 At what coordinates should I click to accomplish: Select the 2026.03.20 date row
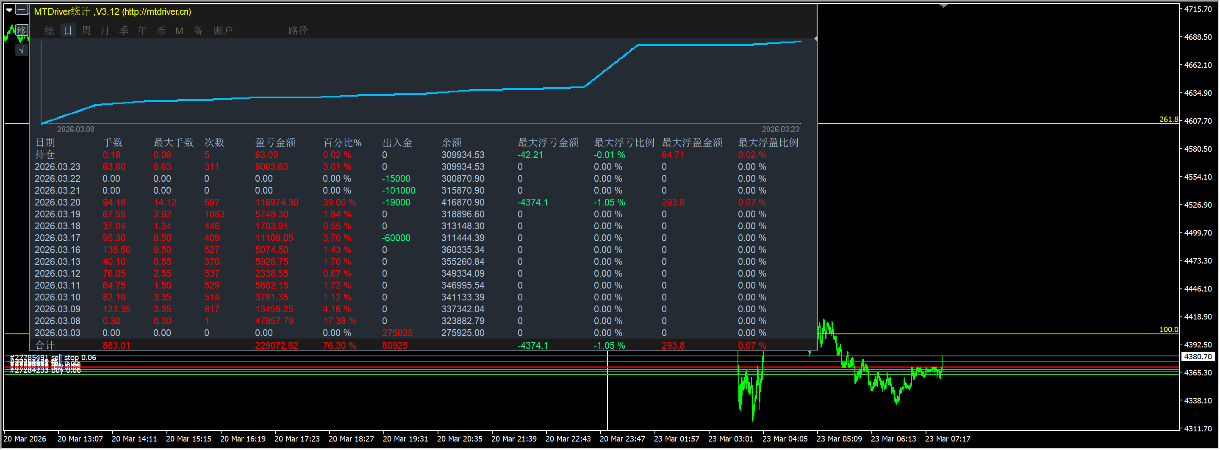57,202
